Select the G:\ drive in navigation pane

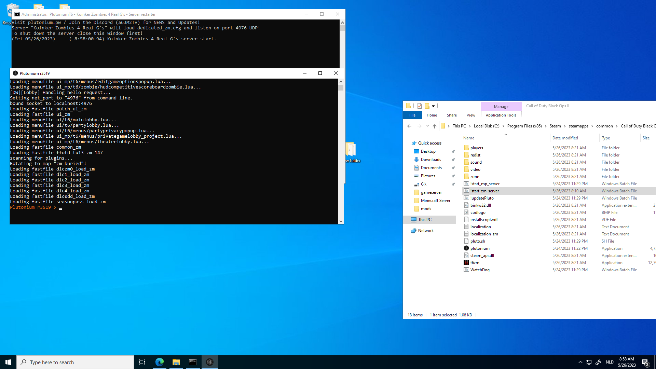click(424, 184)
